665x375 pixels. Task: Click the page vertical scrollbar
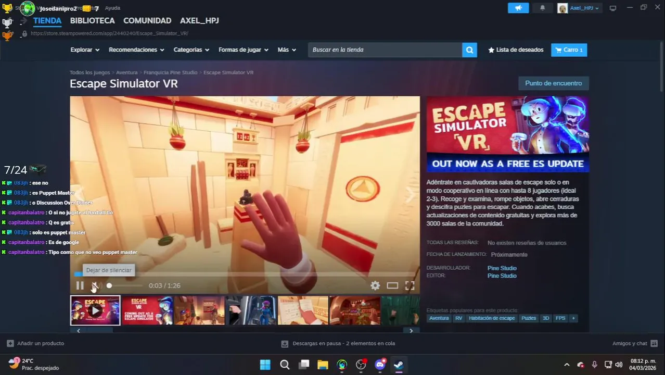(662, 68)
